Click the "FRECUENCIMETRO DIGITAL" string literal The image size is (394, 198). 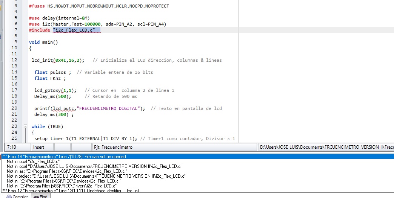point(108,108)
